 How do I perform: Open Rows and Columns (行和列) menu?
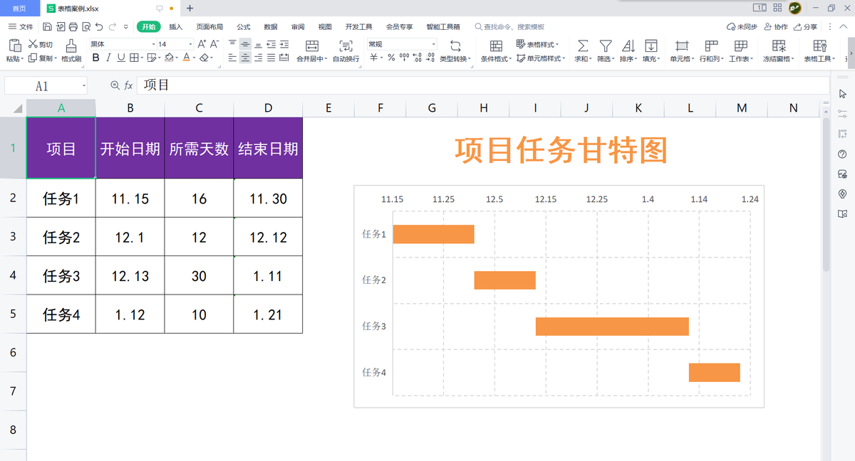[710, 51]
